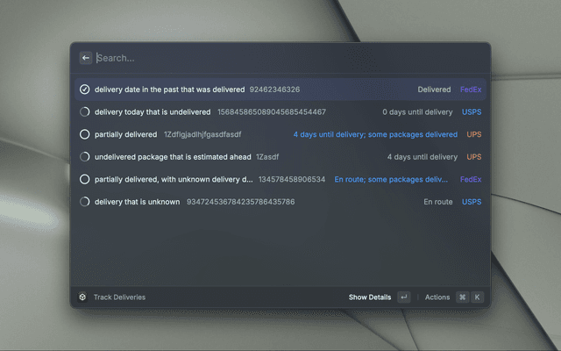Image resolution: width=561 pixels, height=351 pixels.
Task: Click the K key icon in the footer
Action: point(477,297)
